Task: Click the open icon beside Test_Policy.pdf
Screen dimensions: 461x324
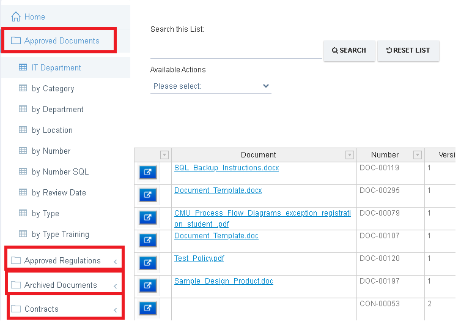Action: (x=147, y=263)
